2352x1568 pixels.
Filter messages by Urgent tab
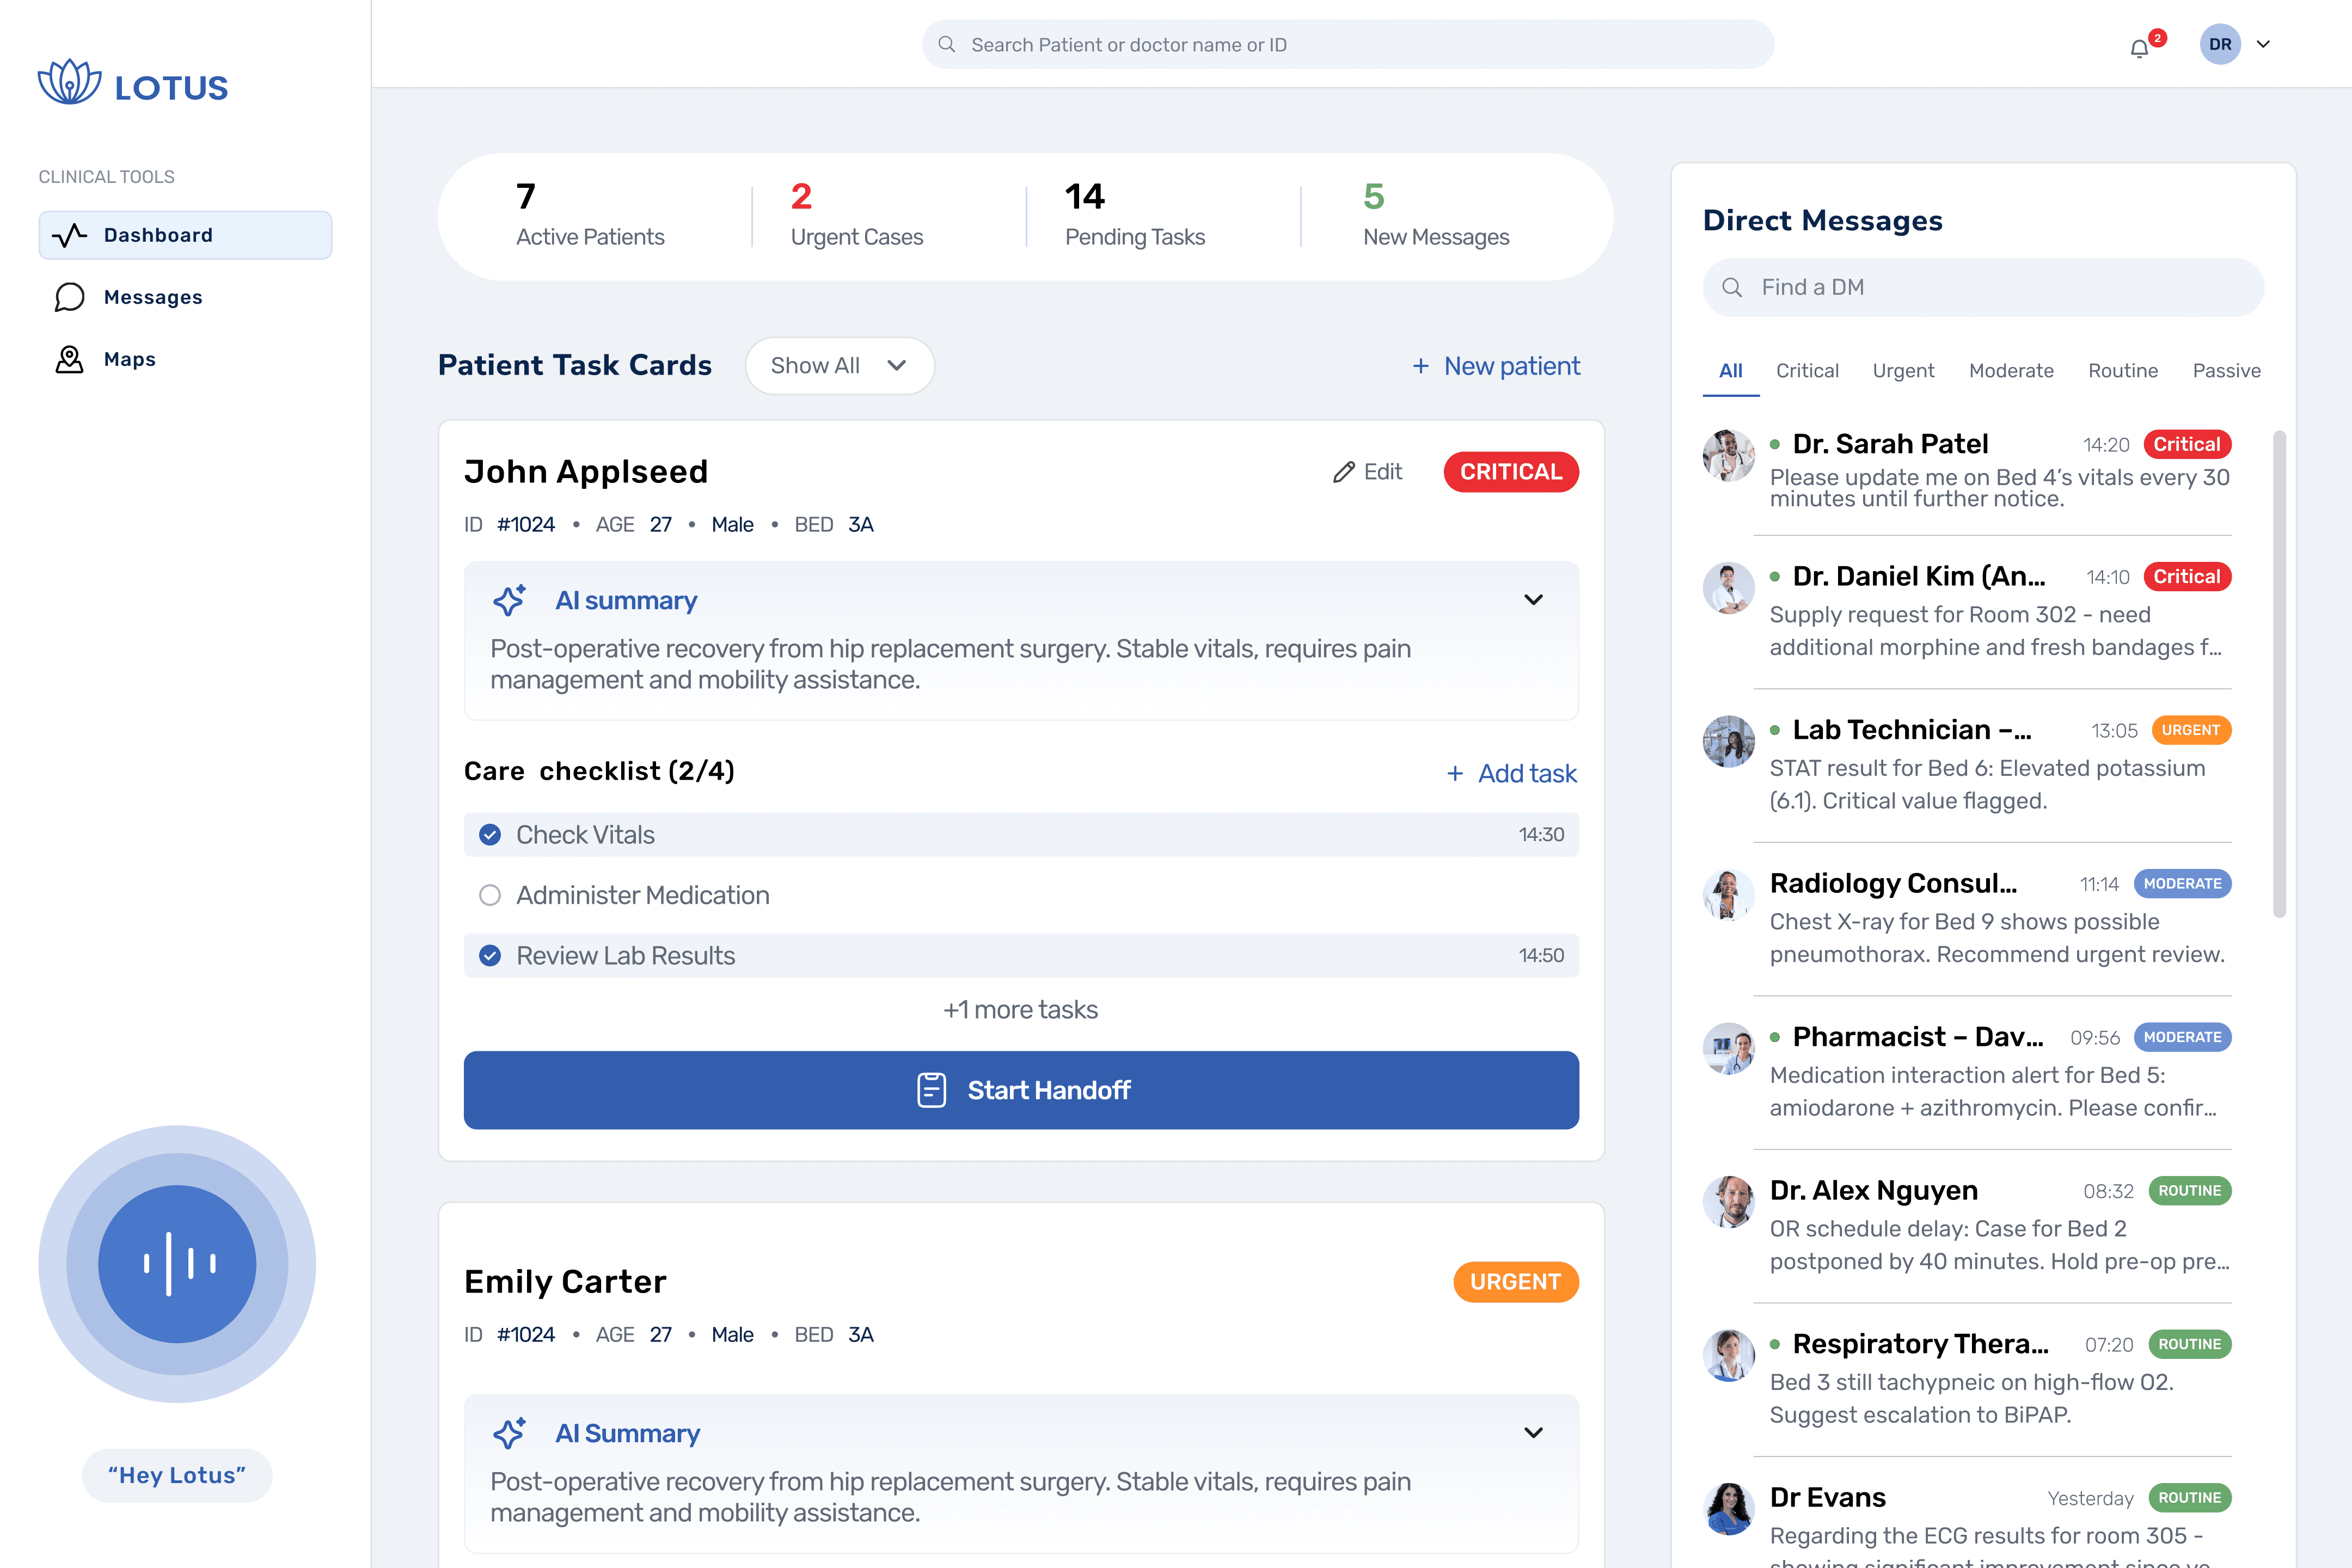1903,371
